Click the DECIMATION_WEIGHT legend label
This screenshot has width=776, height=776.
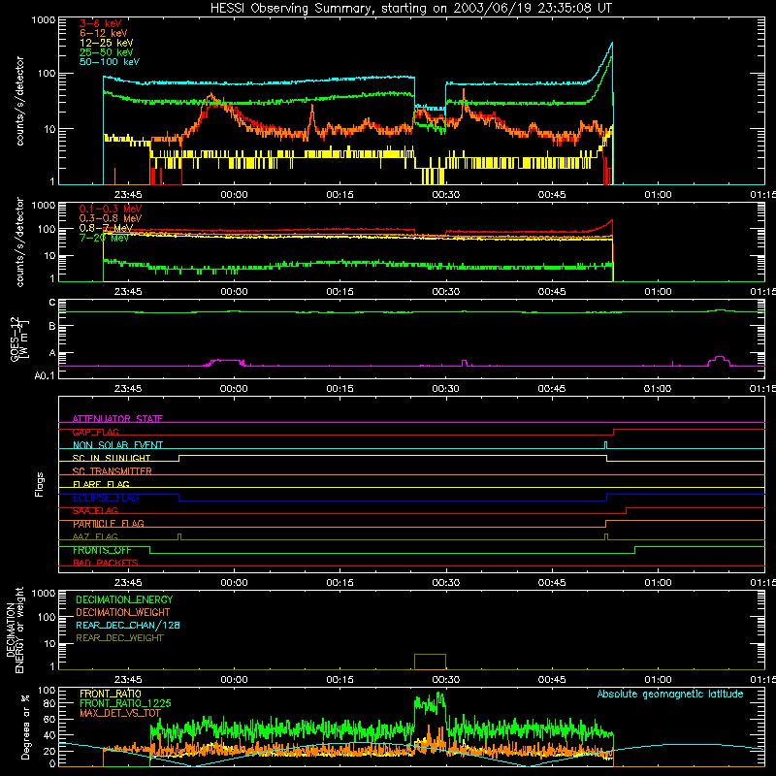(123, 612)
